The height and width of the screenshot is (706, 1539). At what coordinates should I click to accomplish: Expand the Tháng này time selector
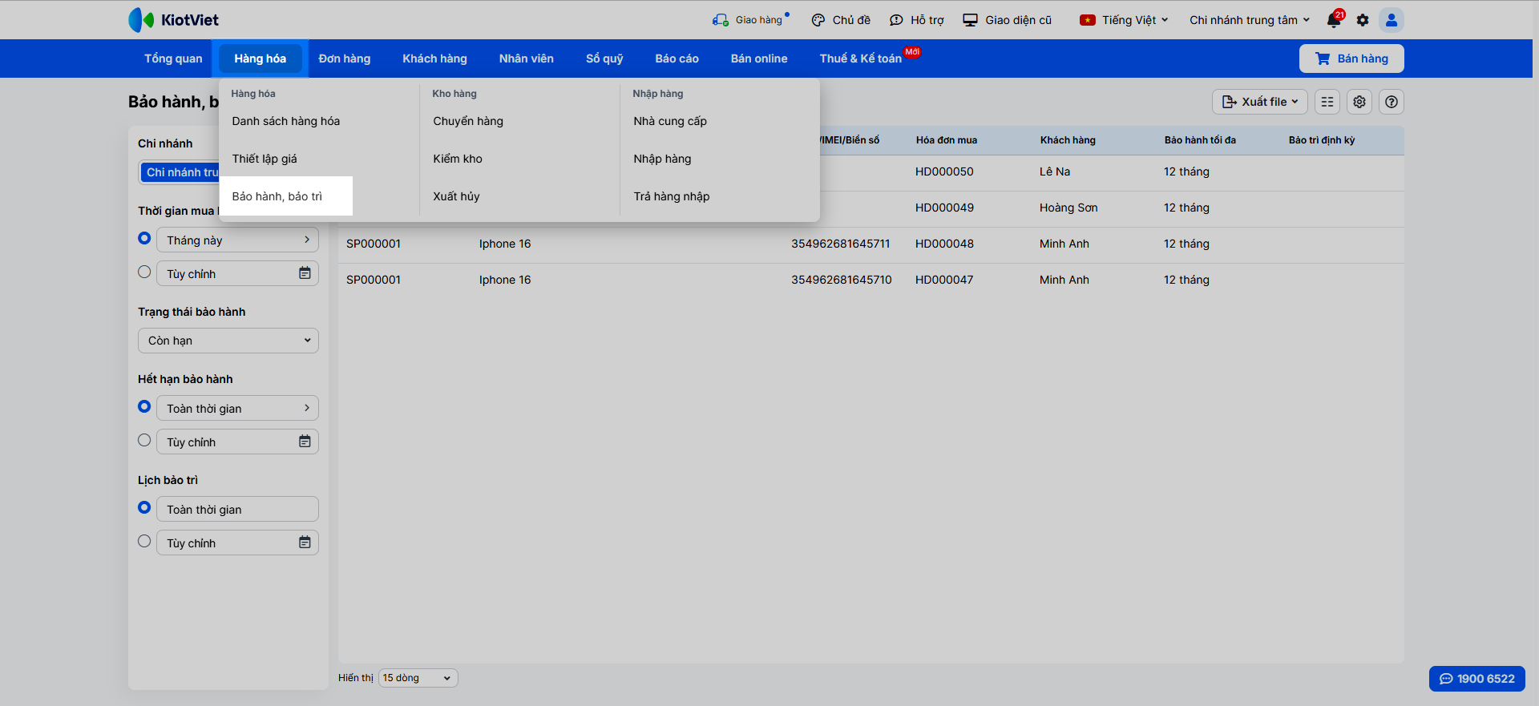coord(237,240)
